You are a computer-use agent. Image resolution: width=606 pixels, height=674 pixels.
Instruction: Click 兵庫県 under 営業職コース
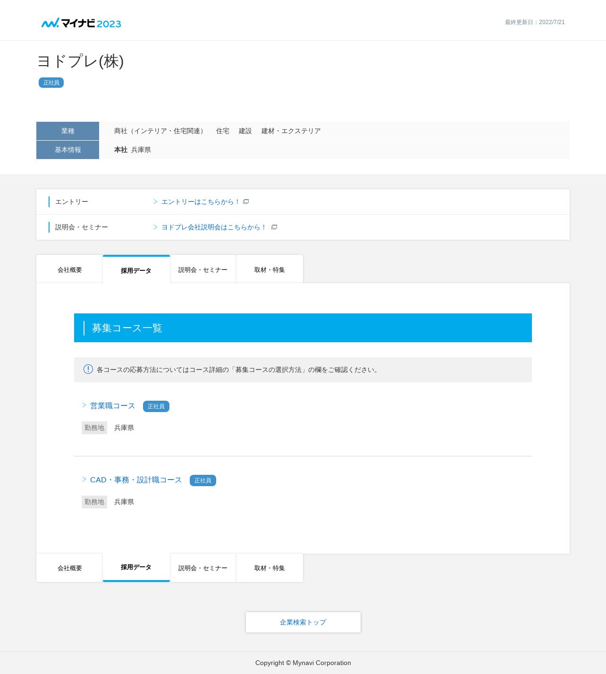pos(124,428)
